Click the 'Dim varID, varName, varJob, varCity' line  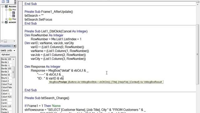click(x=49, y=43)
